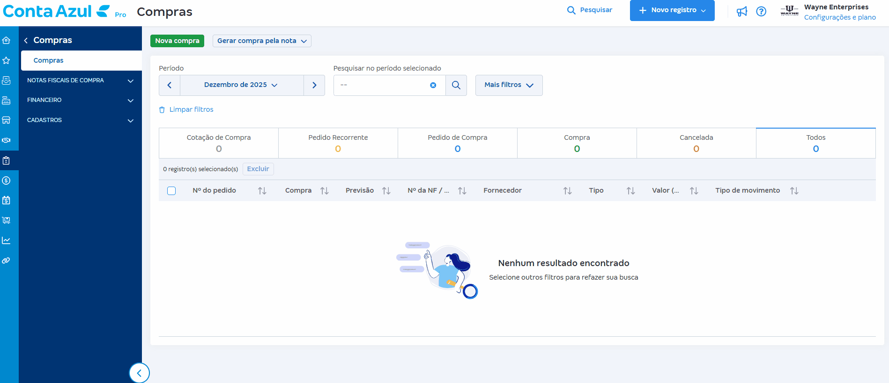This screenshot has height=383, width=889.
Task: Open the megaphone announcements icon
Action: pos(741,11)
